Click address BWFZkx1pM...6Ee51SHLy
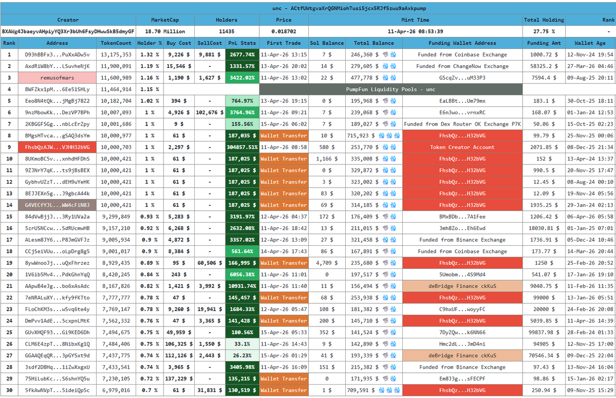 58,89
